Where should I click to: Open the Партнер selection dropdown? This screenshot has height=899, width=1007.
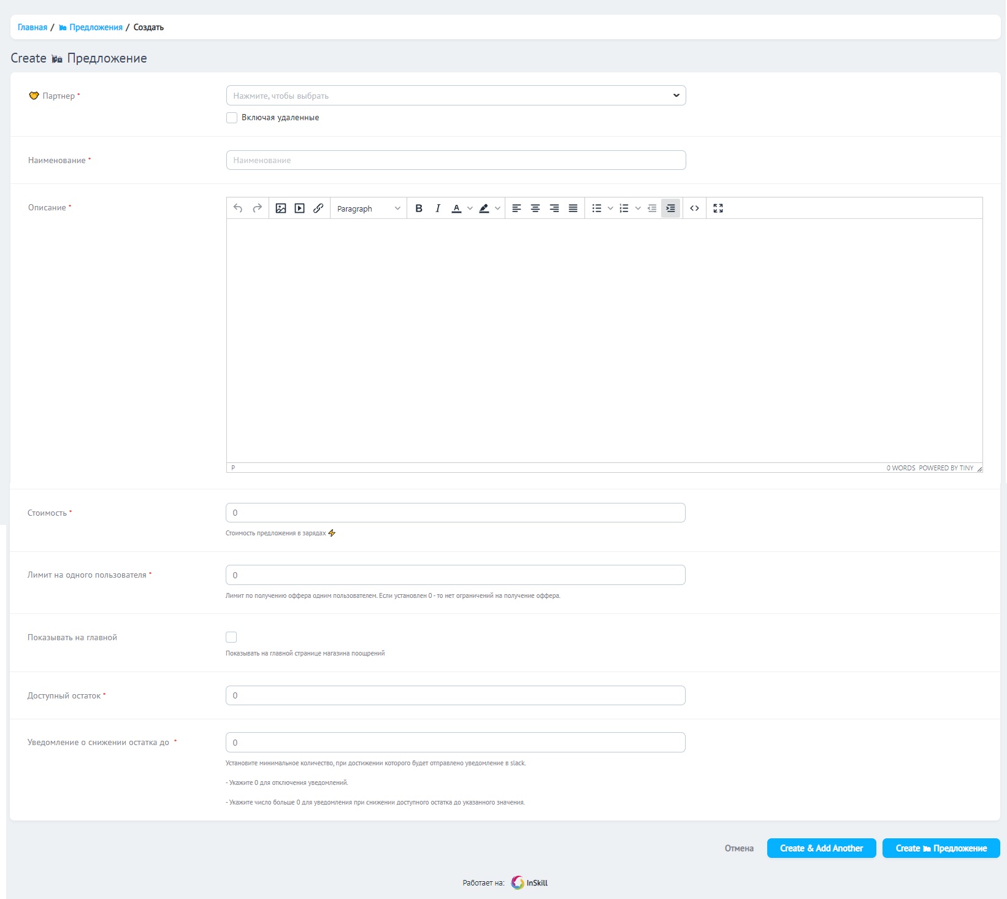pyautogui.click(x=456, y=96)
